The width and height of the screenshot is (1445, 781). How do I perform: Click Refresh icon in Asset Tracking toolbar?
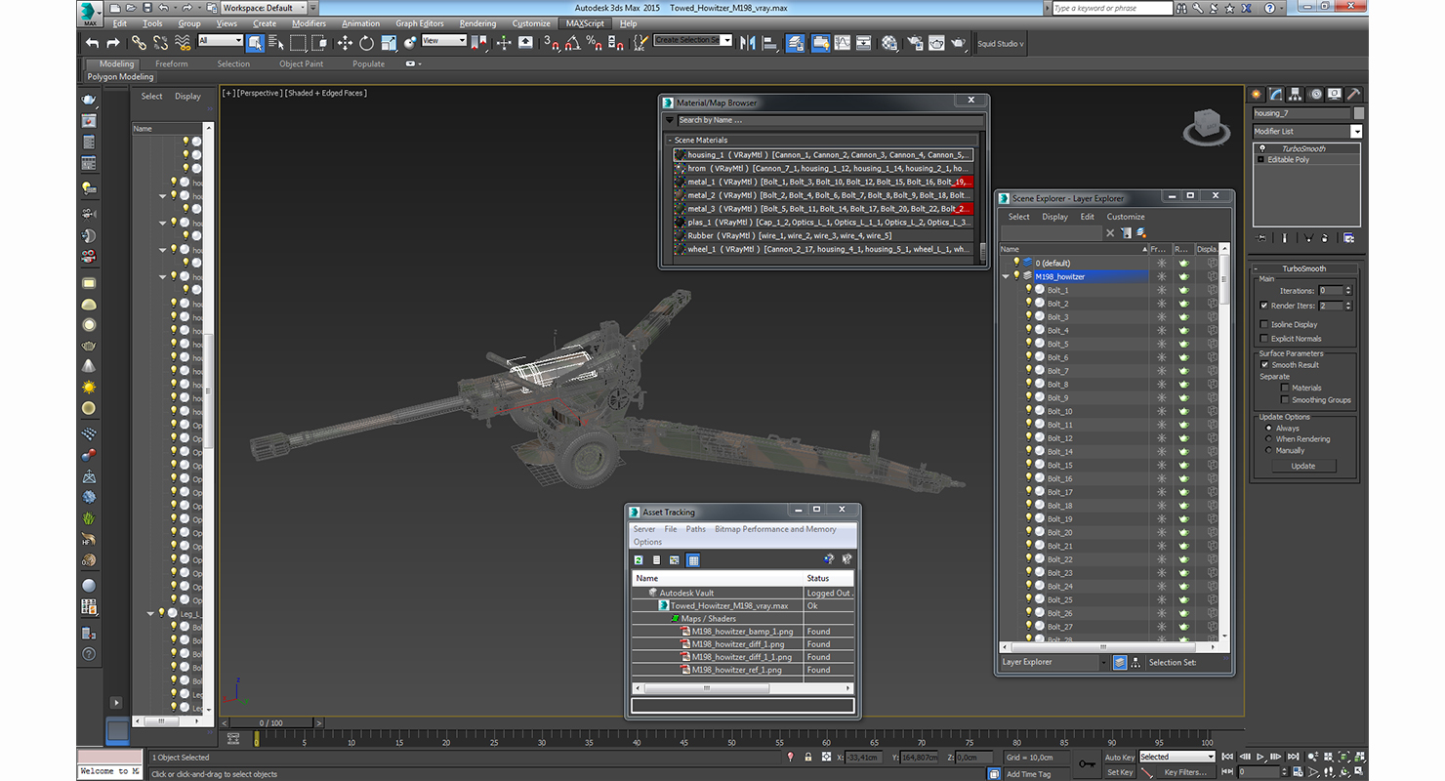(x=639, y=560)
